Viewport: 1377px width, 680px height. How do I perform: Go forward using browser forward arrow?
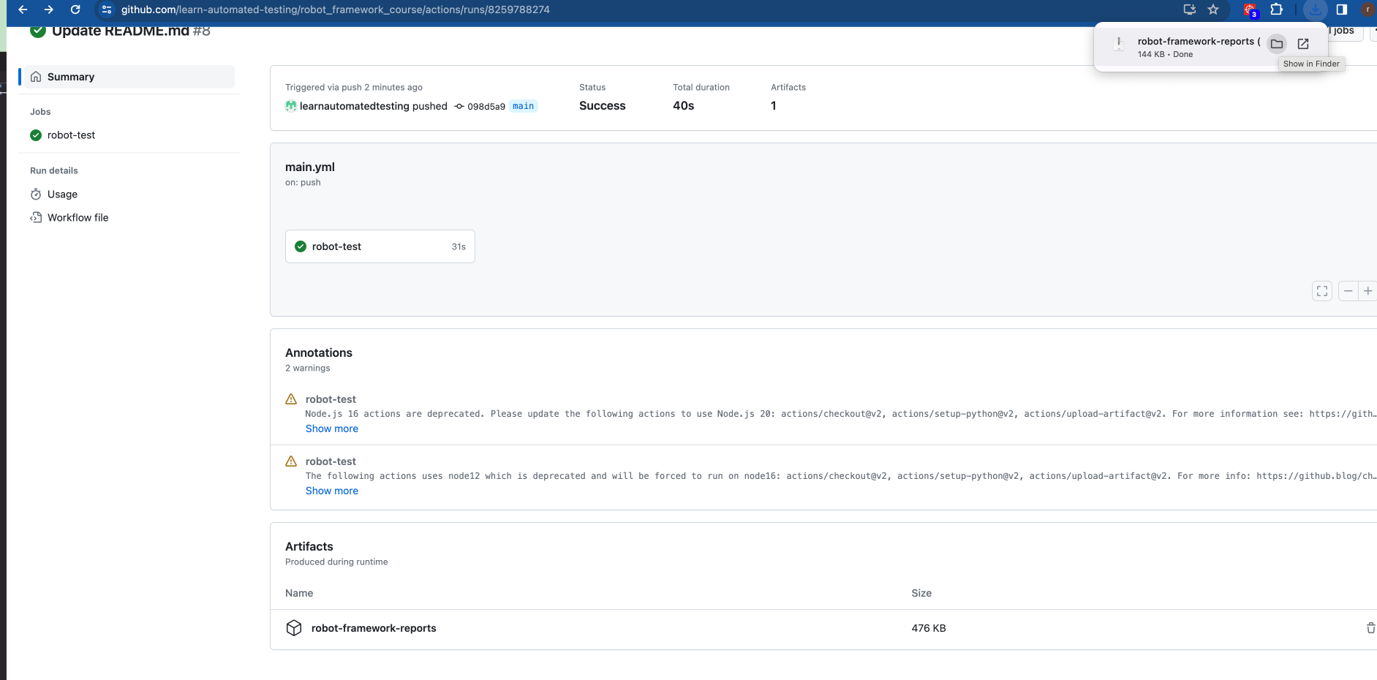[x=49, y=10]
